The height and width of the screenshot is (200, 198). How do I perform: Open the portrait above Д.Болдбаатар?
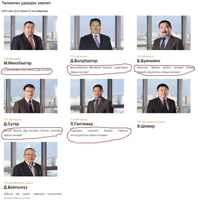click(97, 33)
